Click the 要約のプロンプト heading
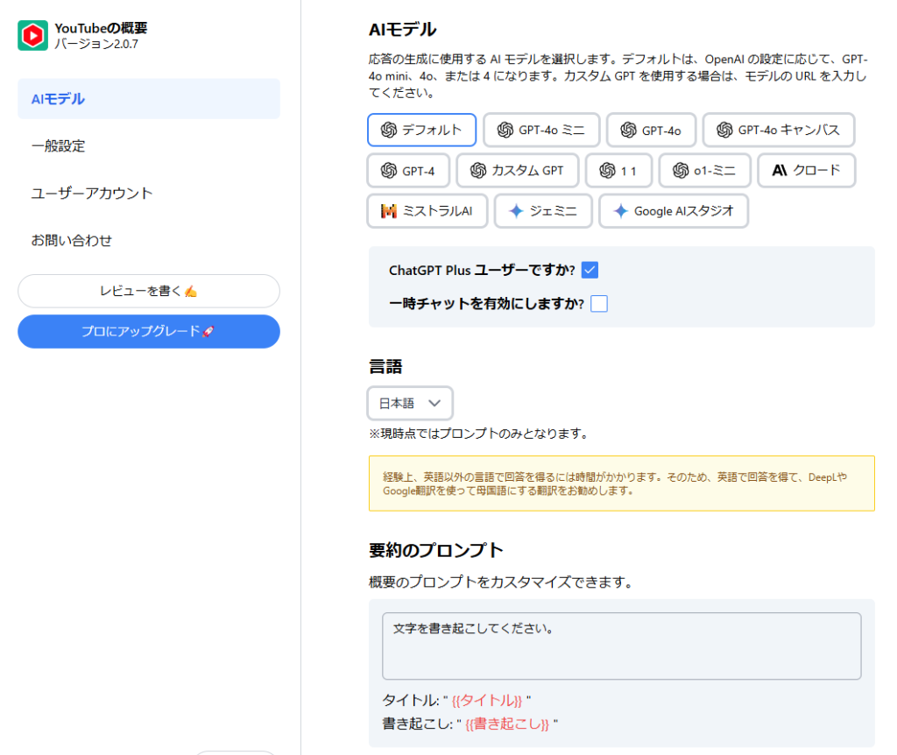 [x=436, y=550]
